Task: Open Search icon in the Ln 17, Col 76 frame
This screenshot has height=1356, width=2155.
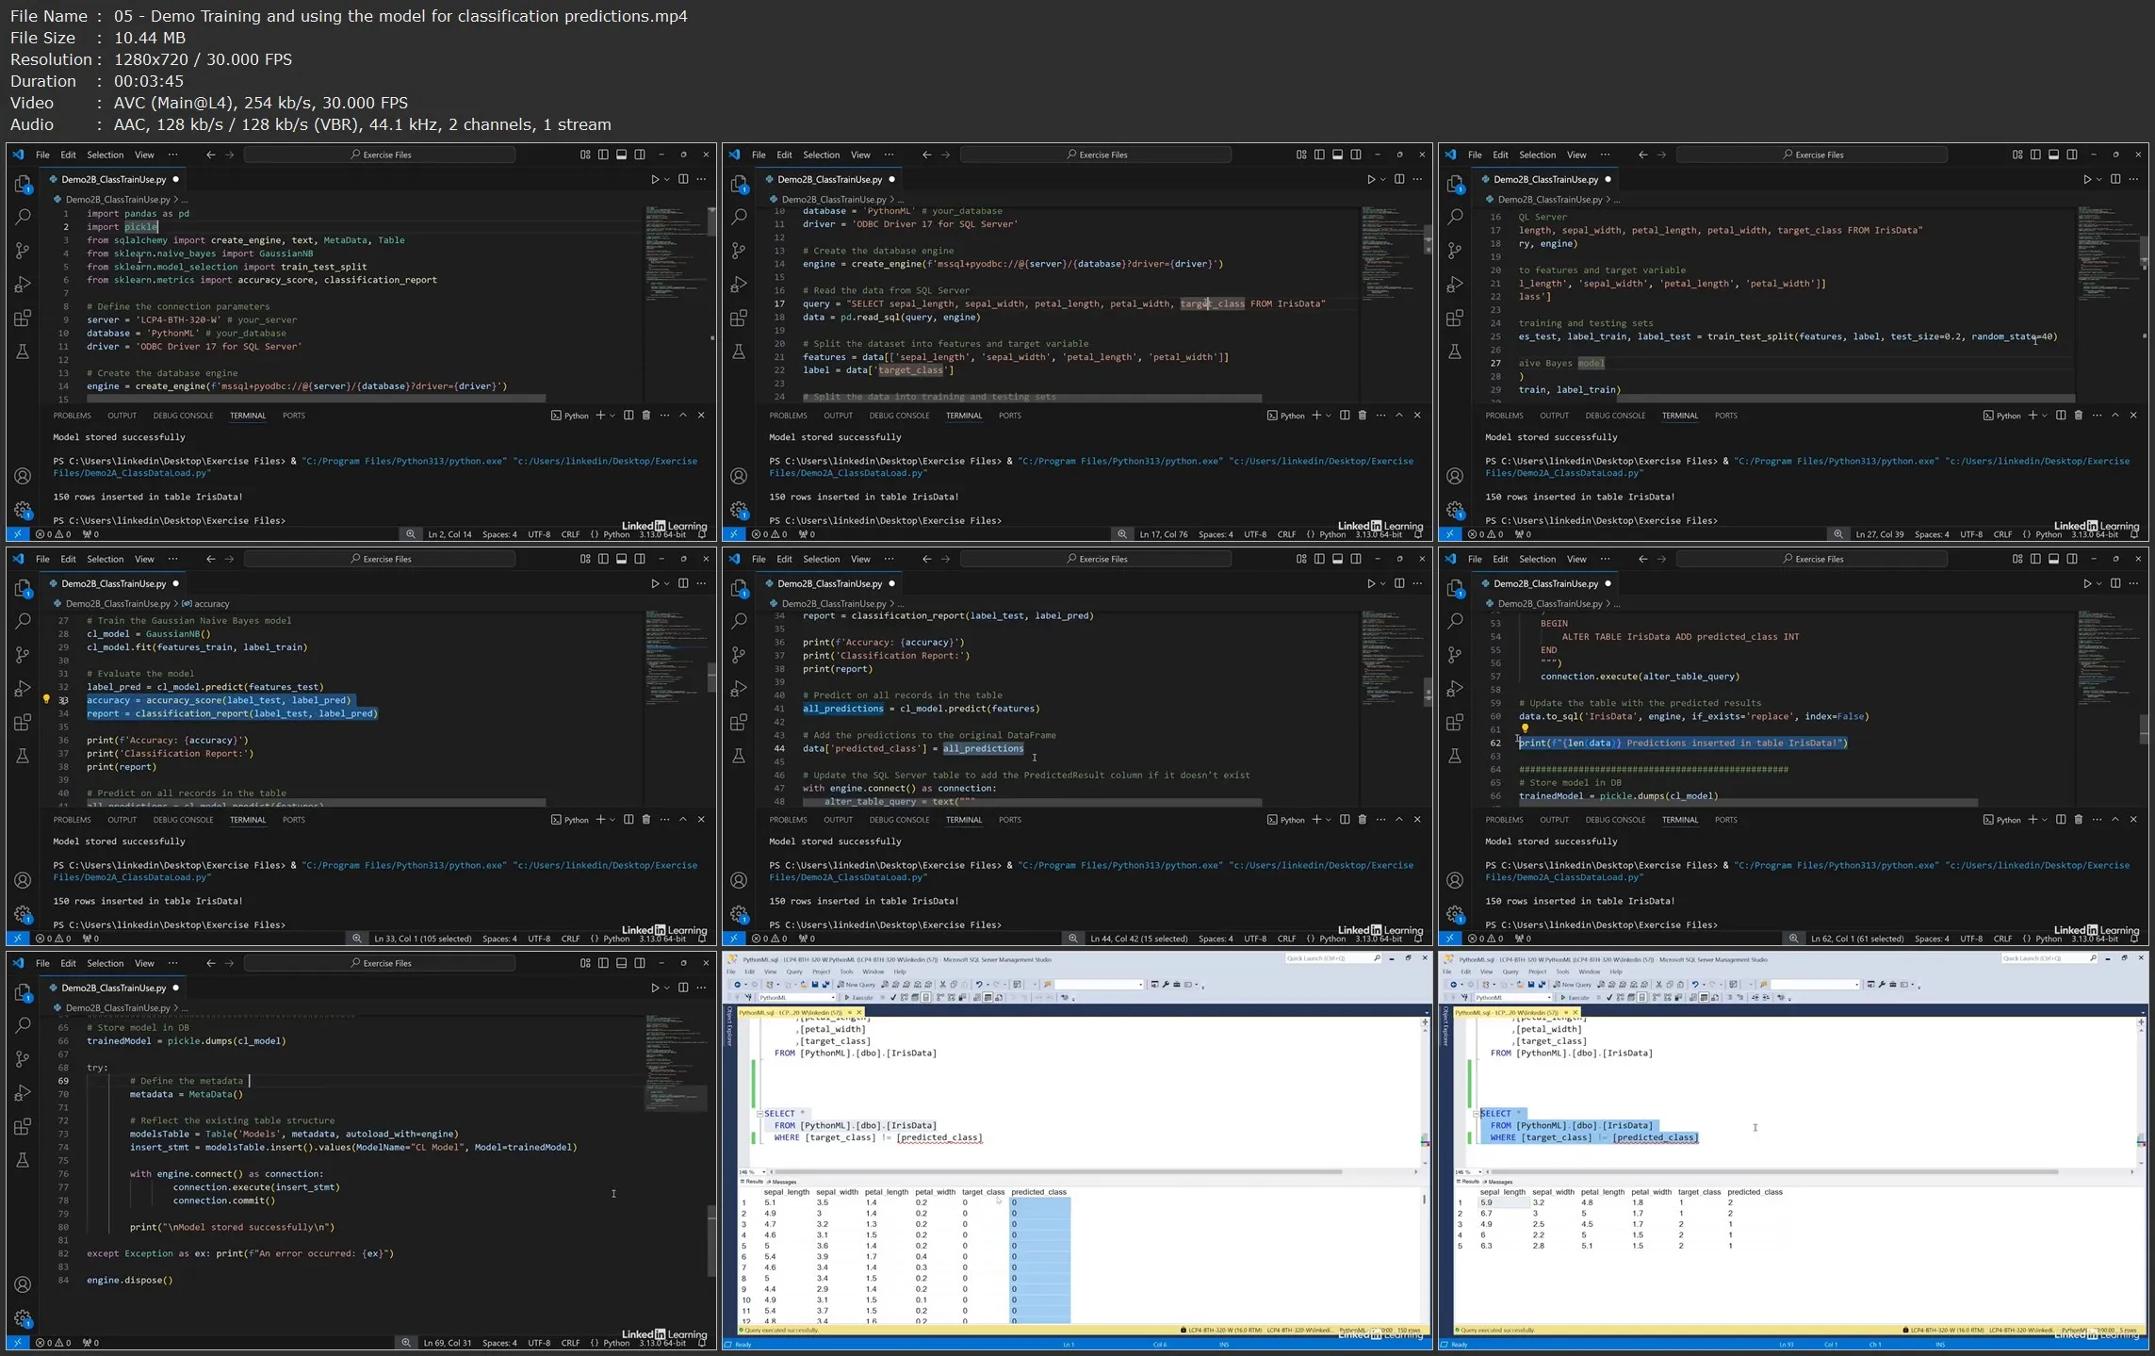Action: (739, 217)
